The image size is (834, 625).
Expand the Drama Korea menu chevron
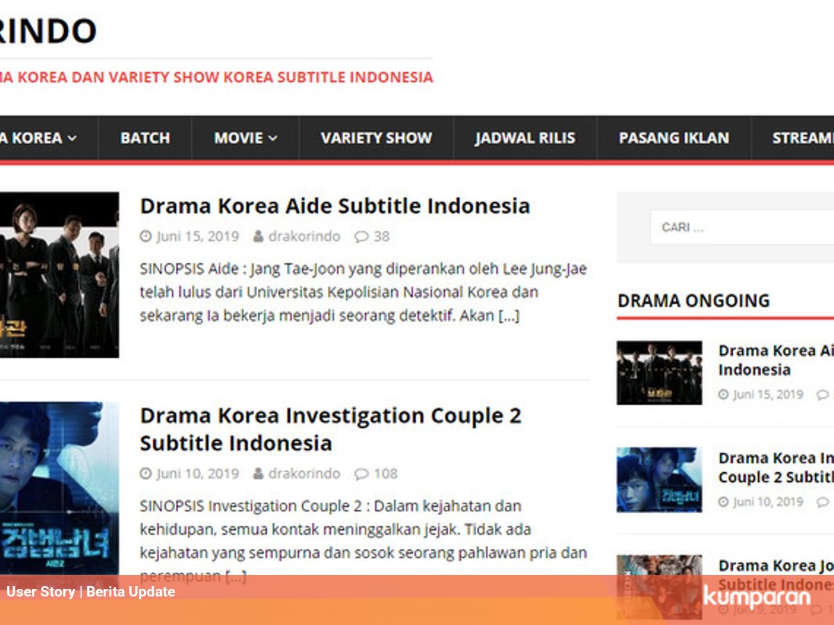tap(72, 138)
